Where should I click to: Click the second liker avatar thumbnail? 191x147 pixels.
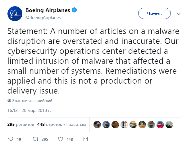tap(106, 124)
